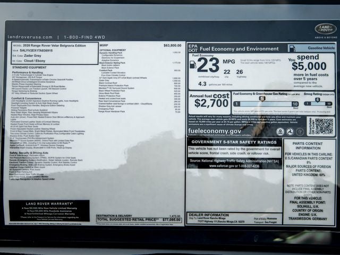
Task: Open the landroverusa.com address
Action: point(30,37)
